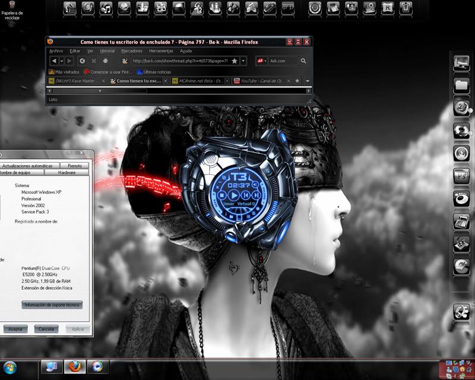475x380 pixels.
Task: Launch the Firefox globe icon in side dock
Action: tap(461, 108)
